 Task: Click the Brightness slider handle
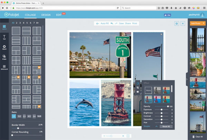161,113
